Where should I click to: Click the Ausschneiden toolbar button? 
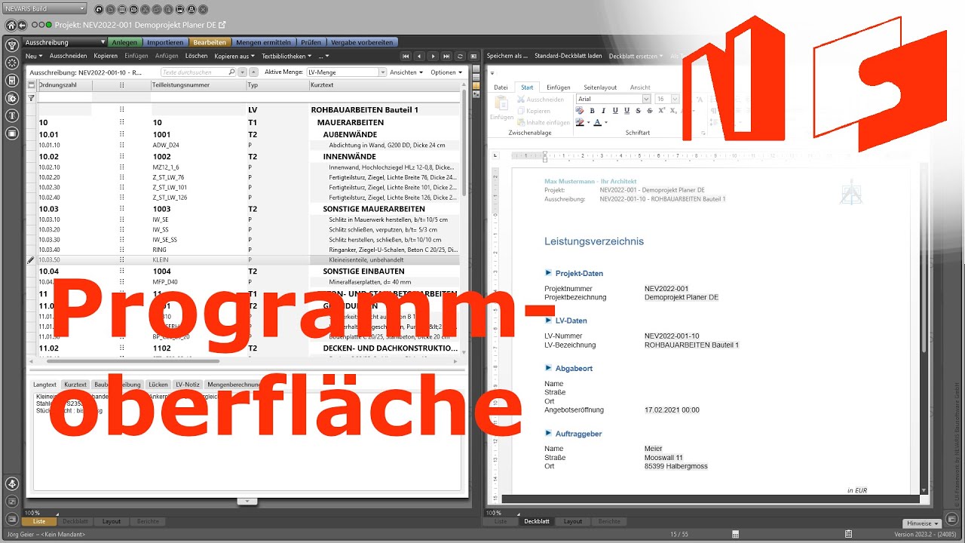(69, 56)
